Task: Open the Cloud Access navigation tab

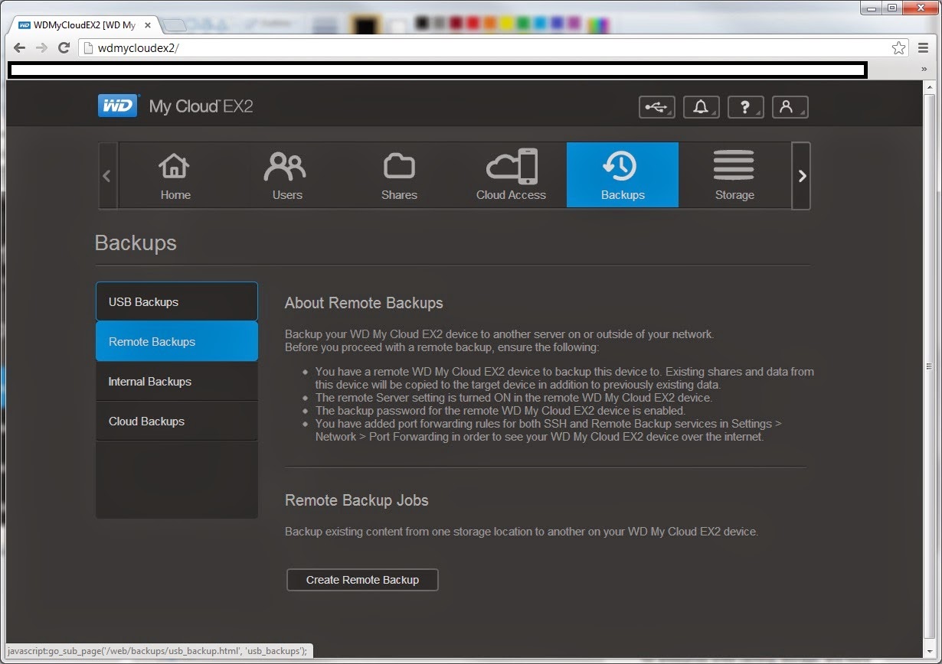Action: click(x=511, y=175)
